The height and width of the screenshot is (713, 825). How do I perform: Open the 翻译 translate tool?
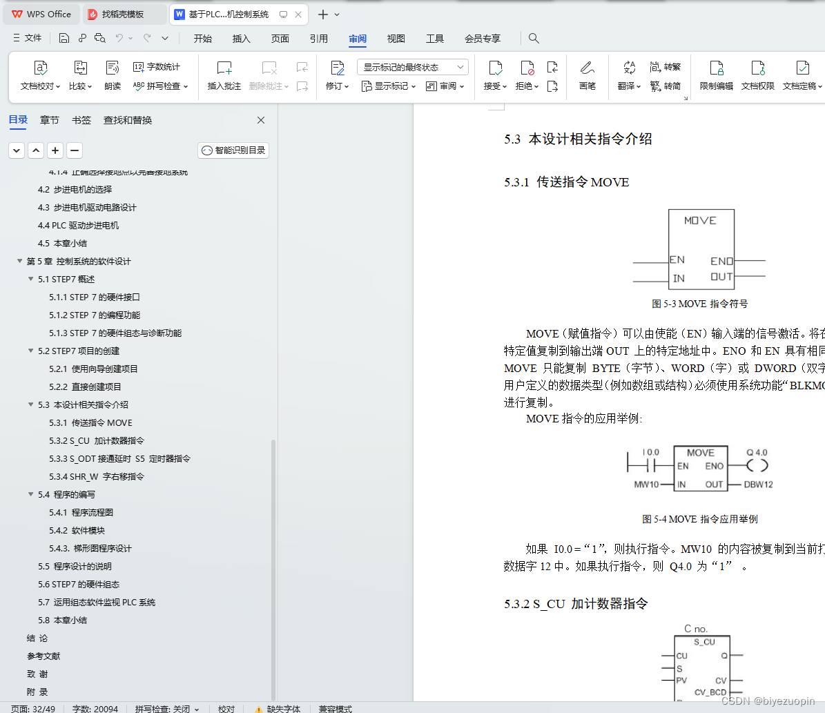pos(629,75)
